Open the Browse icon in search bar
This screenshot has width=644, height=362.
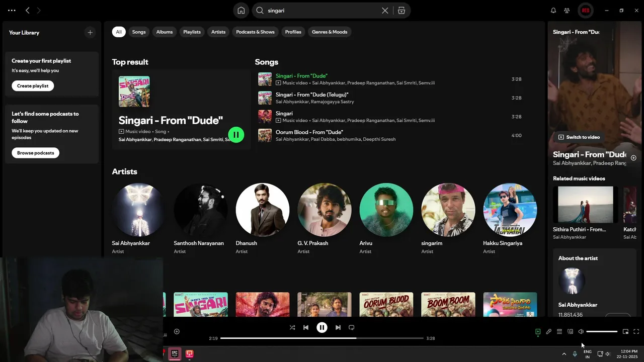401,11
